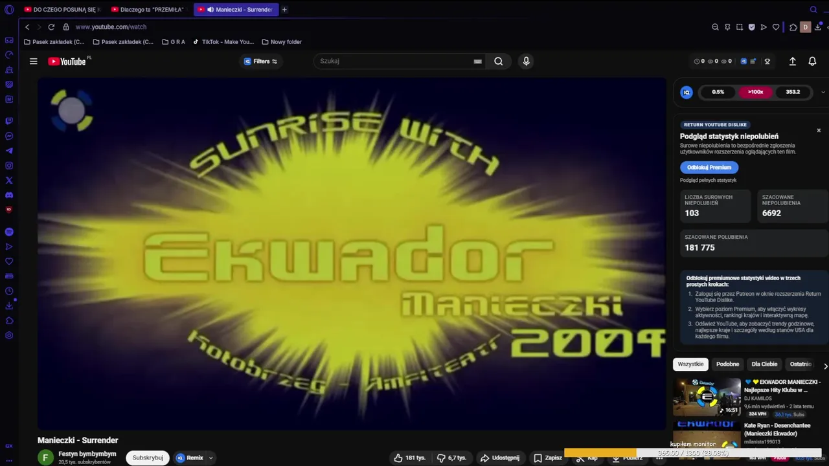The width and height of the screenshot is (829, 466).
Task: Click the red '>100x' vidIQ pill
Action: tap(755, 92)
